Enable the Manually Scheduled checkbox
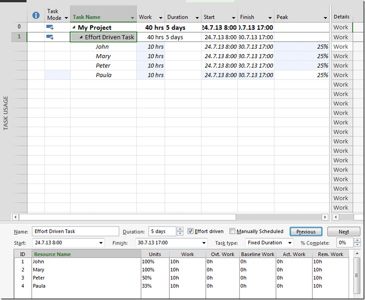Screen dimensions: 365x300 pos(232,231)
